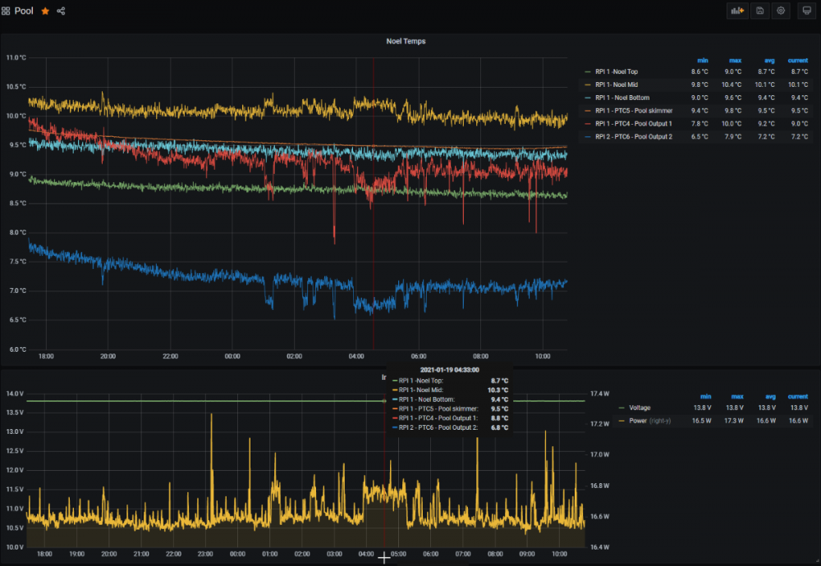Click the dashboards grid icon beside Pool

coord(7,11)
